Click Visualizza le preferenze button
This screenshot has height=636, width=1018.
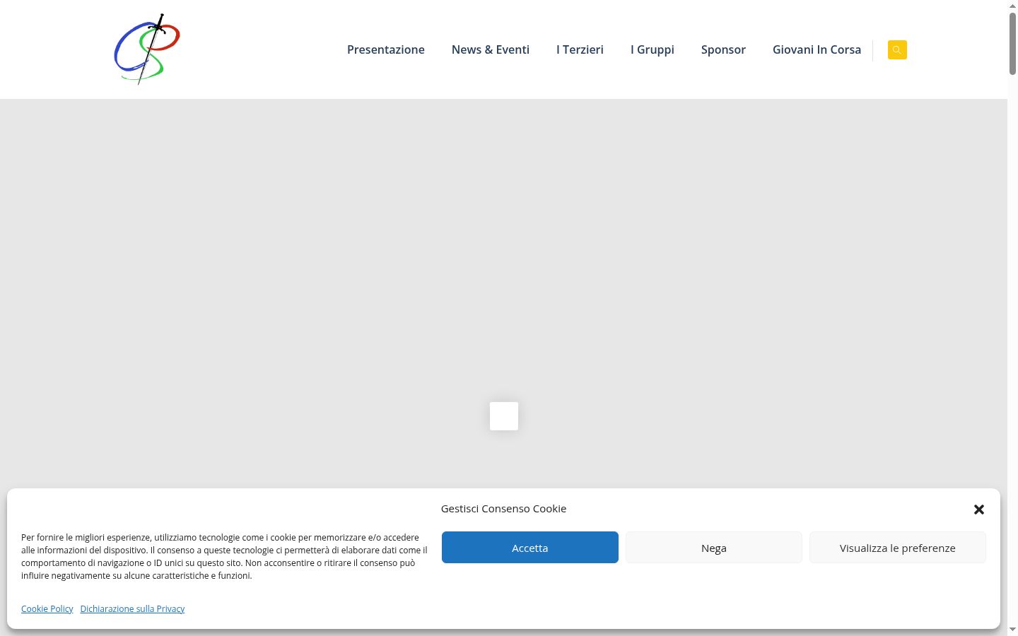pos(898,548)
